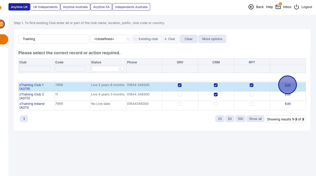Select the UK Independents tab
316x176 pixels.
click(45, 7)
